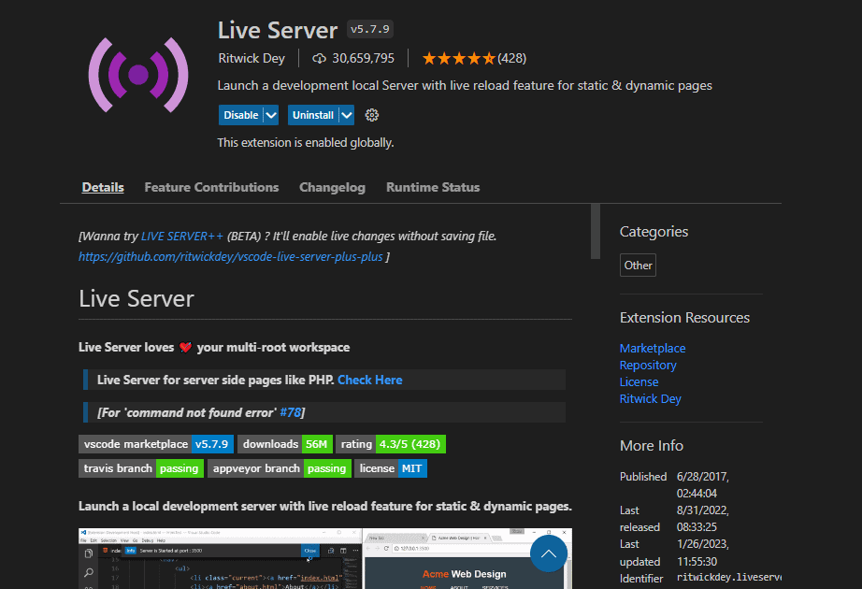Click the red heart emoji in multi-root line
862x589 pixels.
186,348
